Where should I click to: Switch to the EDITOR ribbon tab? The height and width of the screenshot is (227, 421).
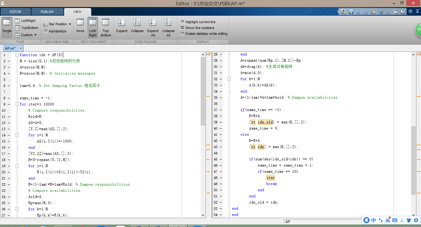(x=15, y=12)
